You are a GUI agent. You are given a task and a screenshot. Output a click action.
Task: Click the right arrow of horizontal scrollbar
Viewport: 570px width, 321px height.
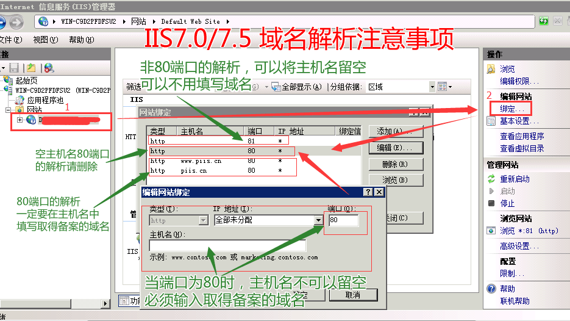click(x=105, y=303)
